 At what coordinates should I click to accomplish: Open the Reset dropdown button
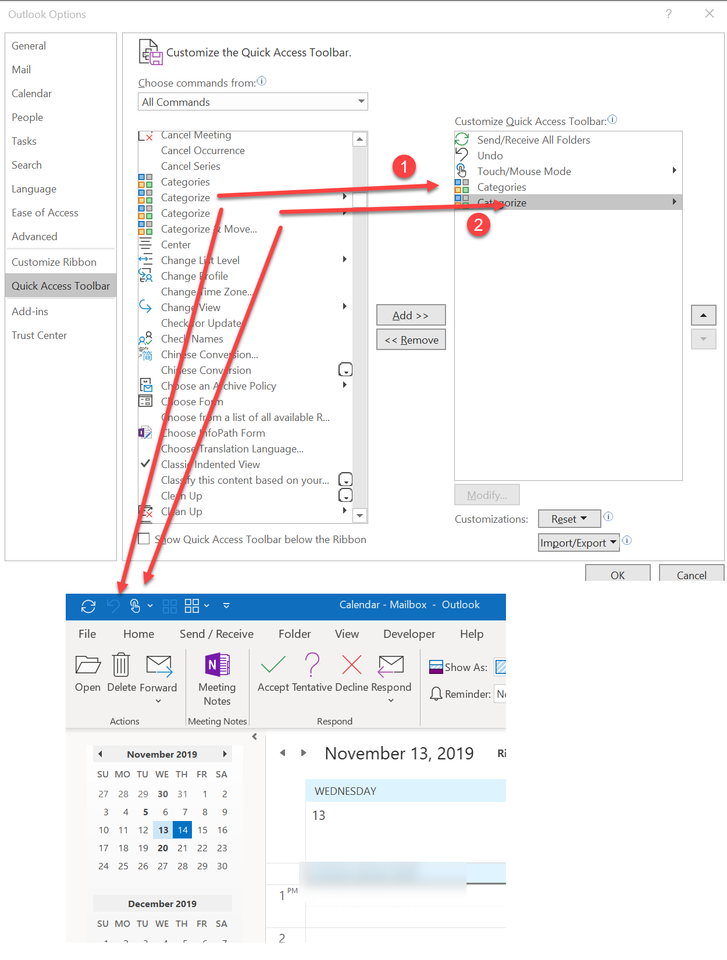(x=569, y=519)
